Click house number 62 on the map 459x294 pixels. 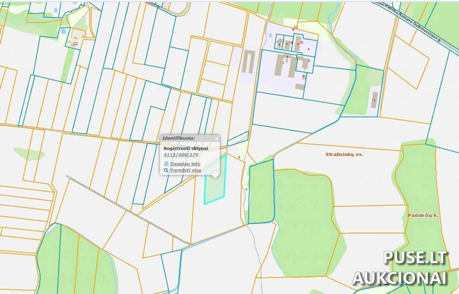point(75,44)
